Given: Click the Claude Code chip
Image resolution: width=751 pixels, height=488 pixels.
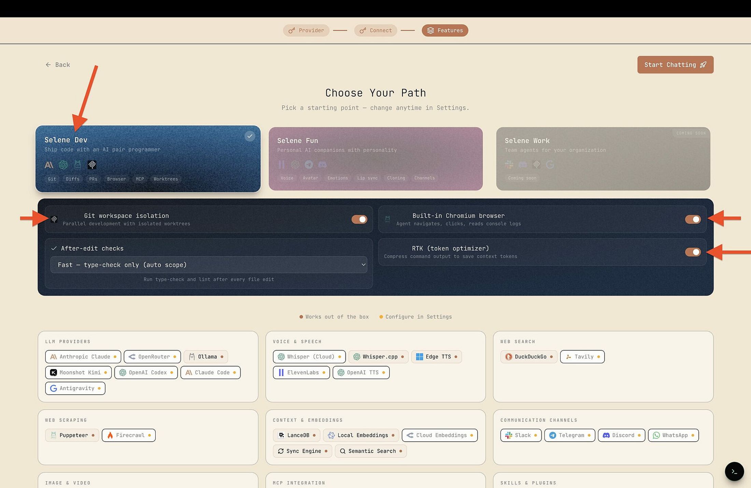Looking at the screenshot, I should pos(210,372).
